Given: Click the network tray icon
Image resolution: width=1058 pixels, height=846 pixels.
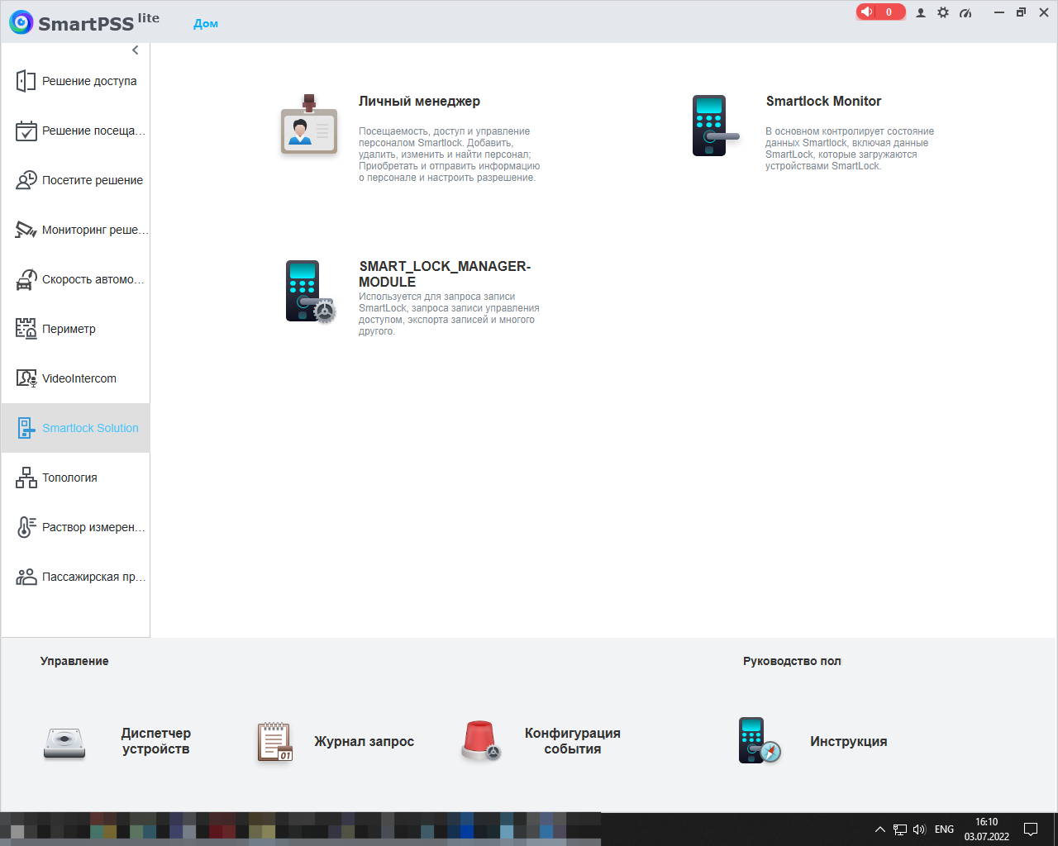Looking at the screenshot, I should point(900,829).
